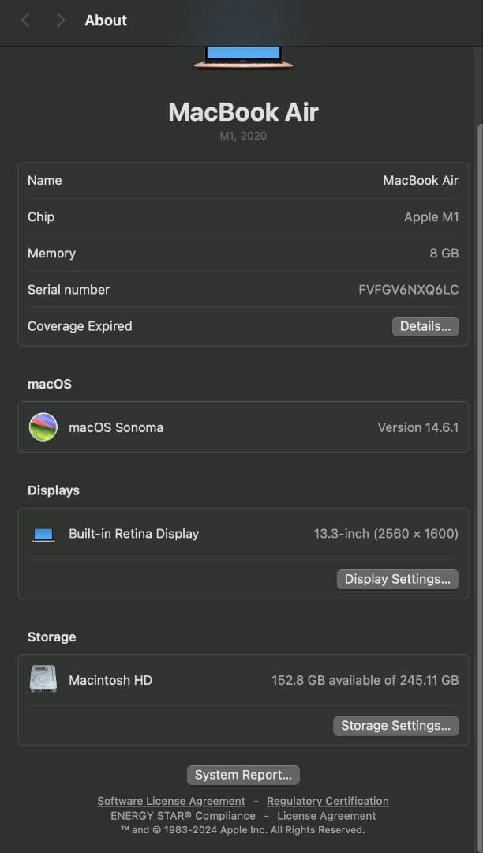483x853 pixels.
Task: Select the Serial number row
Action: [241, 290]
